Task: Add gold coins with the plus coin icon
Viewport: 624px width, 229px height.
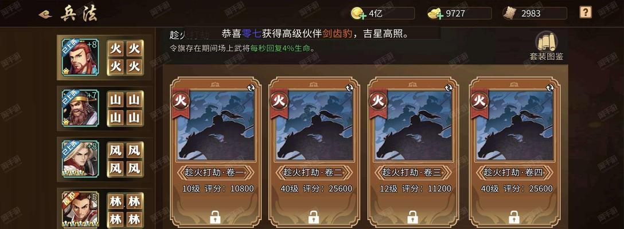Action: [x=358, y=14]
